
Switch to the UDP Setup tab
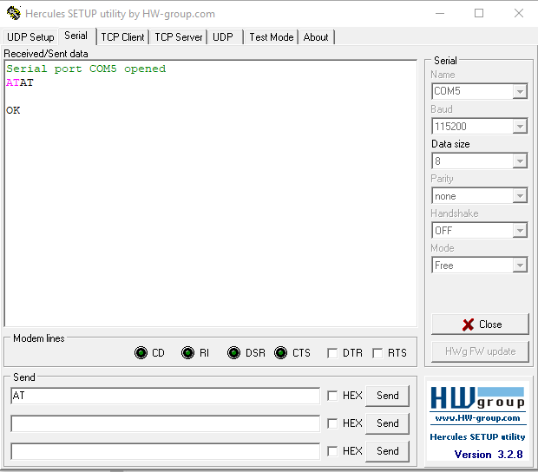30,37
